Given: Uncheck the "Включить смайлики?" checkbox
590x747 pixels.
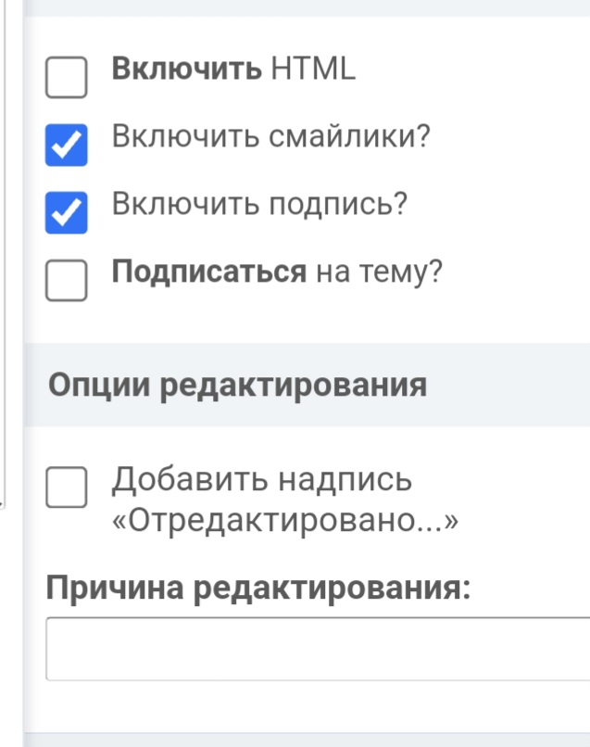Looking at the screenshot, I should (66, 146).
